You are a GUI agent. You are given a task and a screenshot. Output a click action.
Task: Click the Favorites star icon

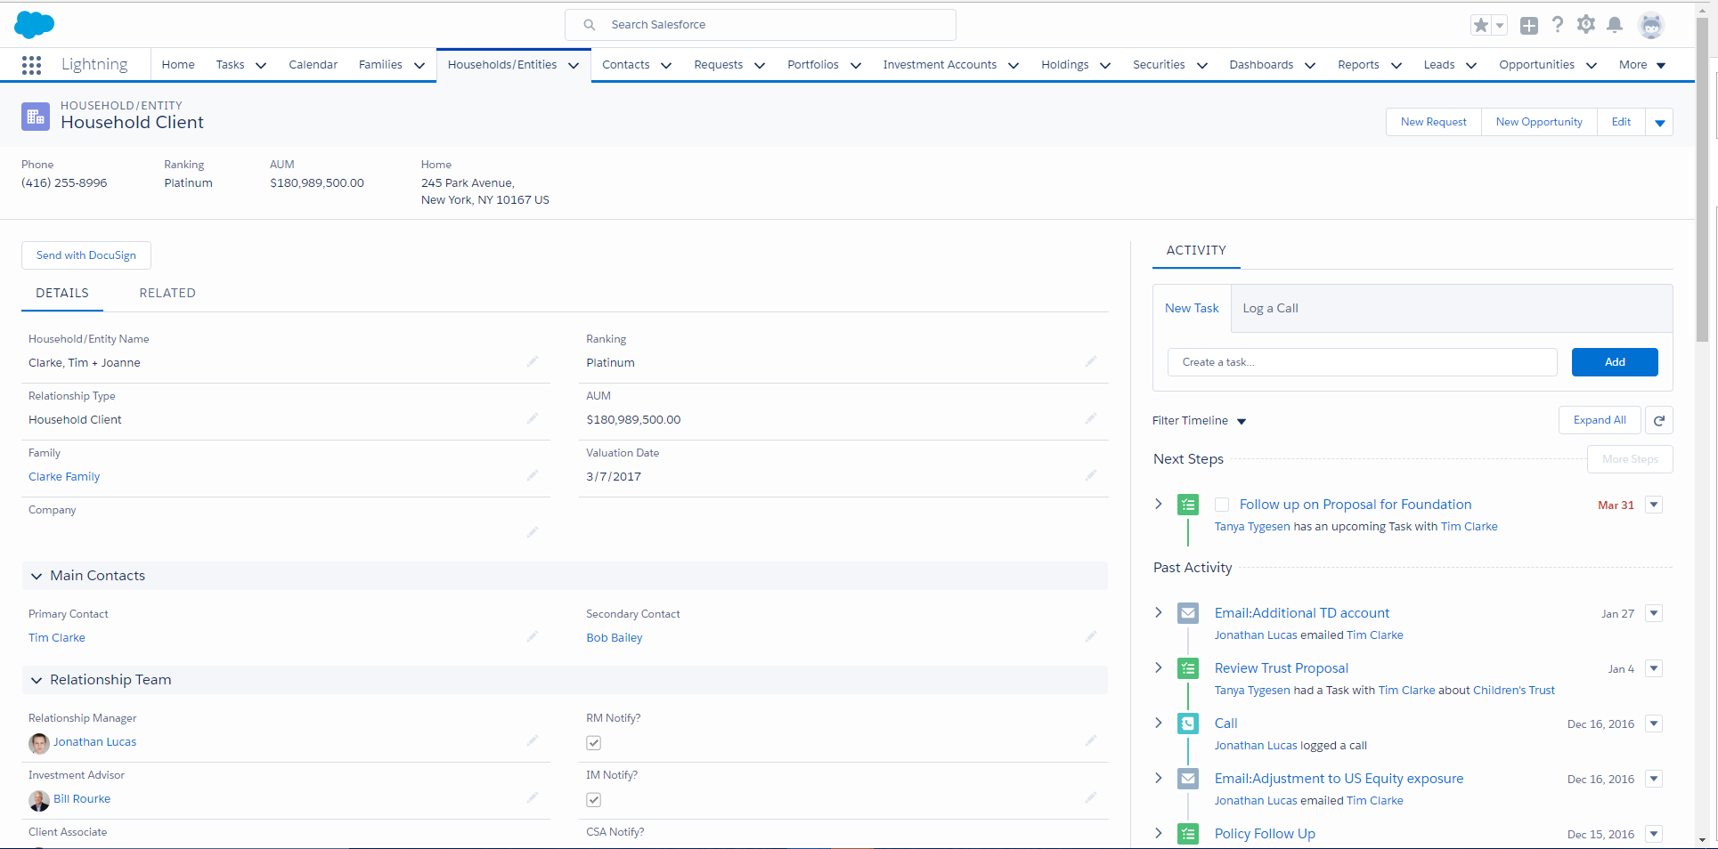[1480, 25]
